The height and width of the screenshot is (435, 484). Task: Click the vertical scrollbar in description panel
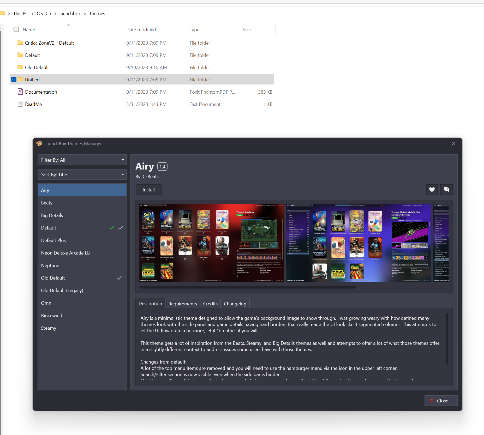coord(447,339)
